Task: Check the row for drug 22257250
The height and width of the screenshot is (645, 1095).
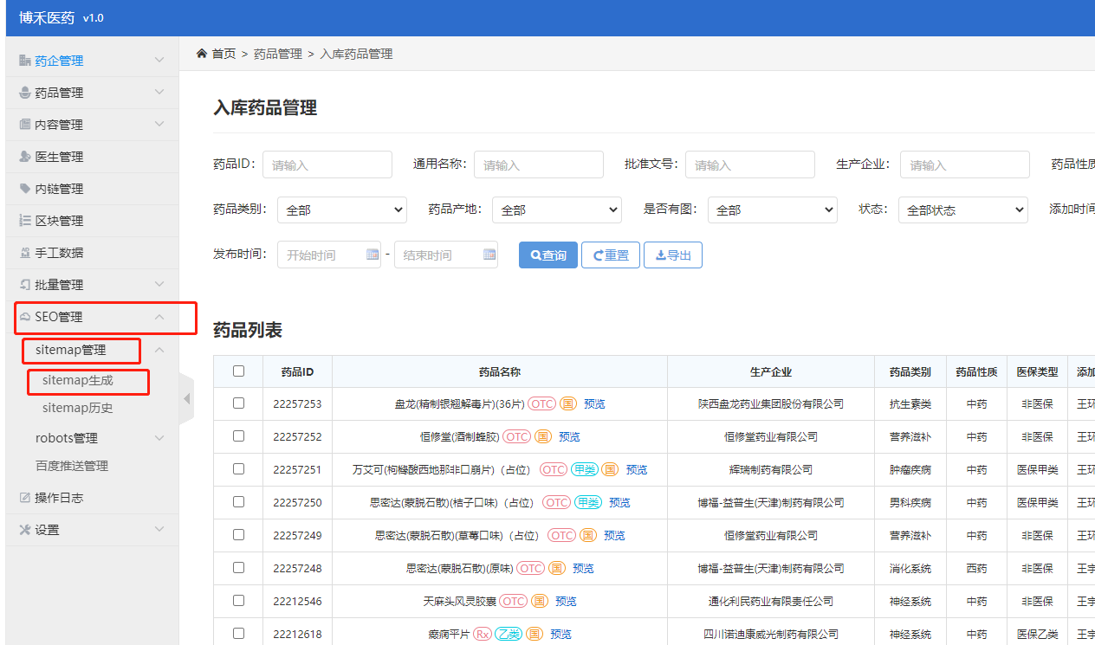Action: click(238, 501)
